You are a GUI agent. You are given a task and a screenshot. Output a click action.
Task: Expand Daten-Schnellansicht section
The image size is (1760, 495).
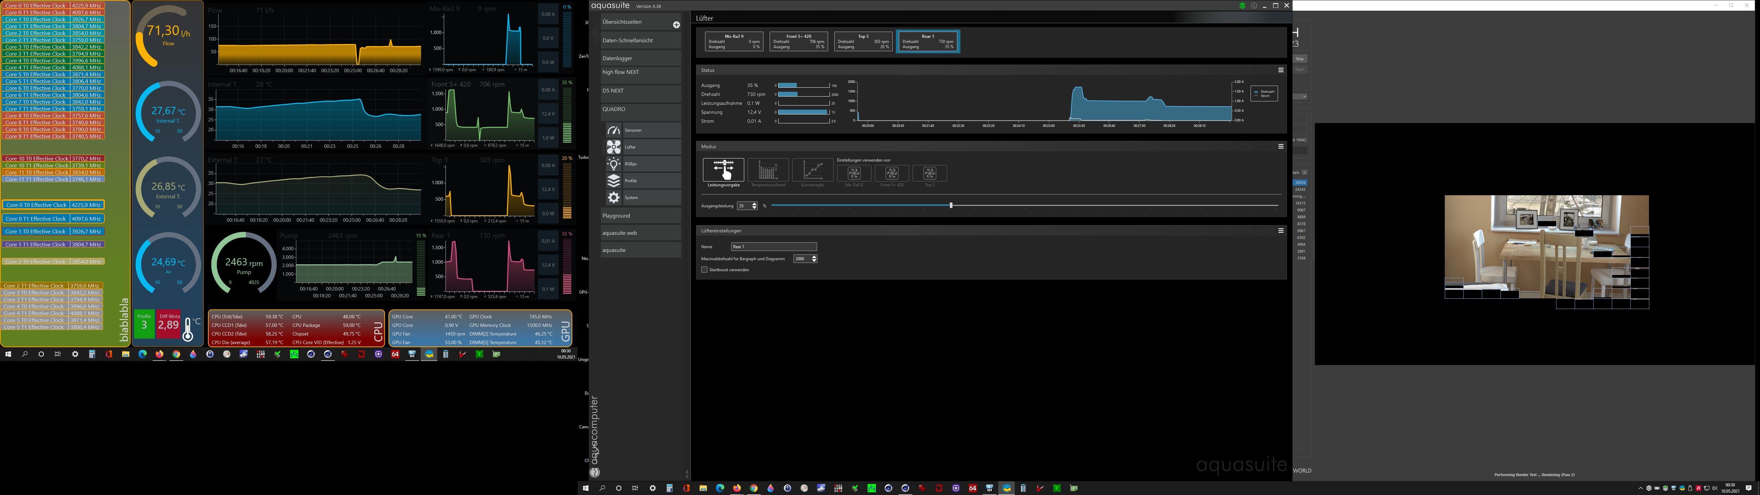(x=640, y=40)
